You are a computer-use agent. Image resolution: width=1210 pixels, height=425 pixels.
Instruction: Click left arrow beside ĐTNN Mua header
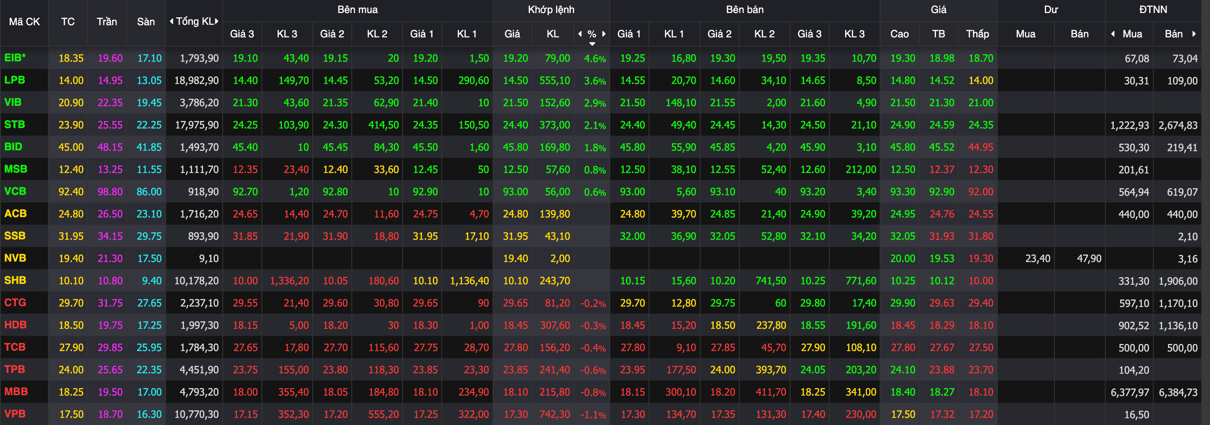(1113, 34)
